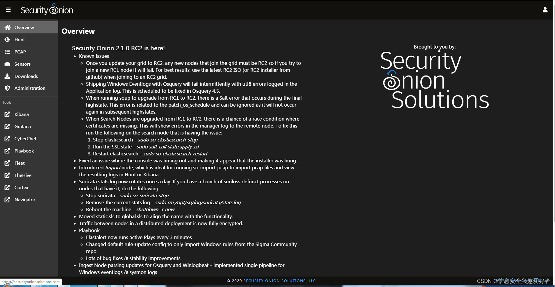Navigate to Administration
The height and width of the screenshot is (287, 555).
pos(29,88)
